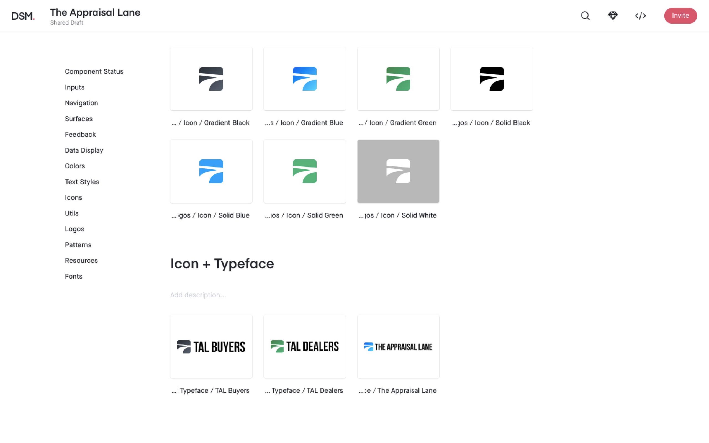Open the Solid Black icon thumbnail
Screen dimensions: 709x443
click(492, 79)
